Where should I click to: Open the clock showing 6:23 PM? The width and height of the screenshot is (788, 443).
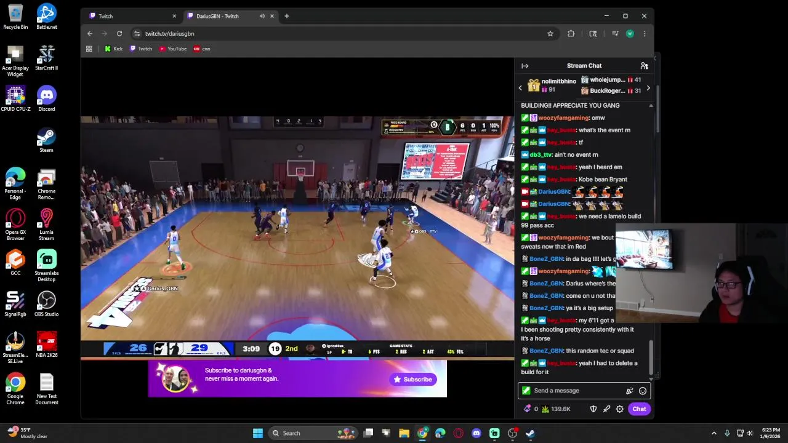771,433
